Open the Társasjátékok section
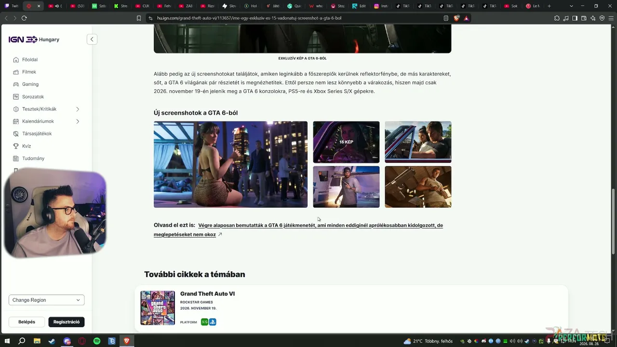 [37, 133]
